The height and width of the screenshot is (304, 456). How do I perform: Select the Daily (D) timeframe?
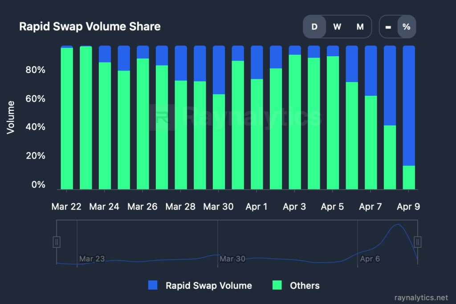point(314,26)
